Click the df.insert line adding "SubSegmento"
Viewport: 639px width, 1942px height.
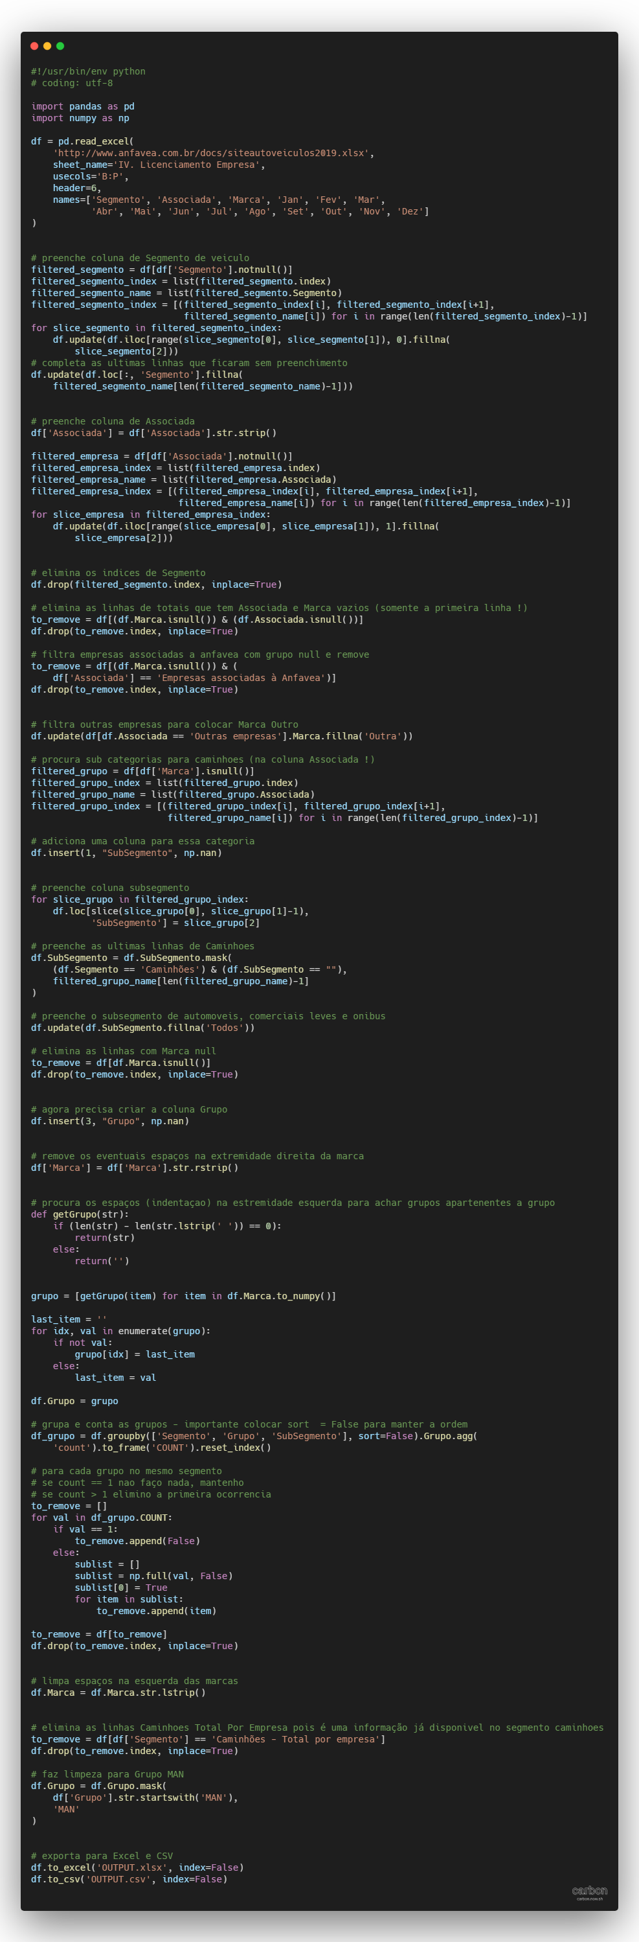tap(126, 853)
